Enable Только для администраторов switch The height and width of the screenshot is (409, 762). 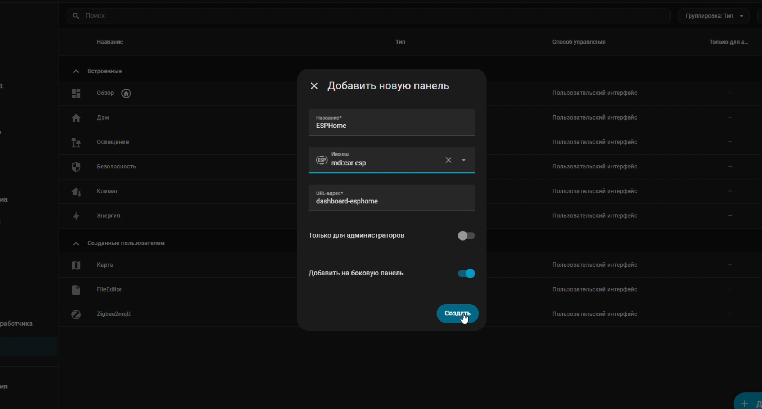coord(466,235)
